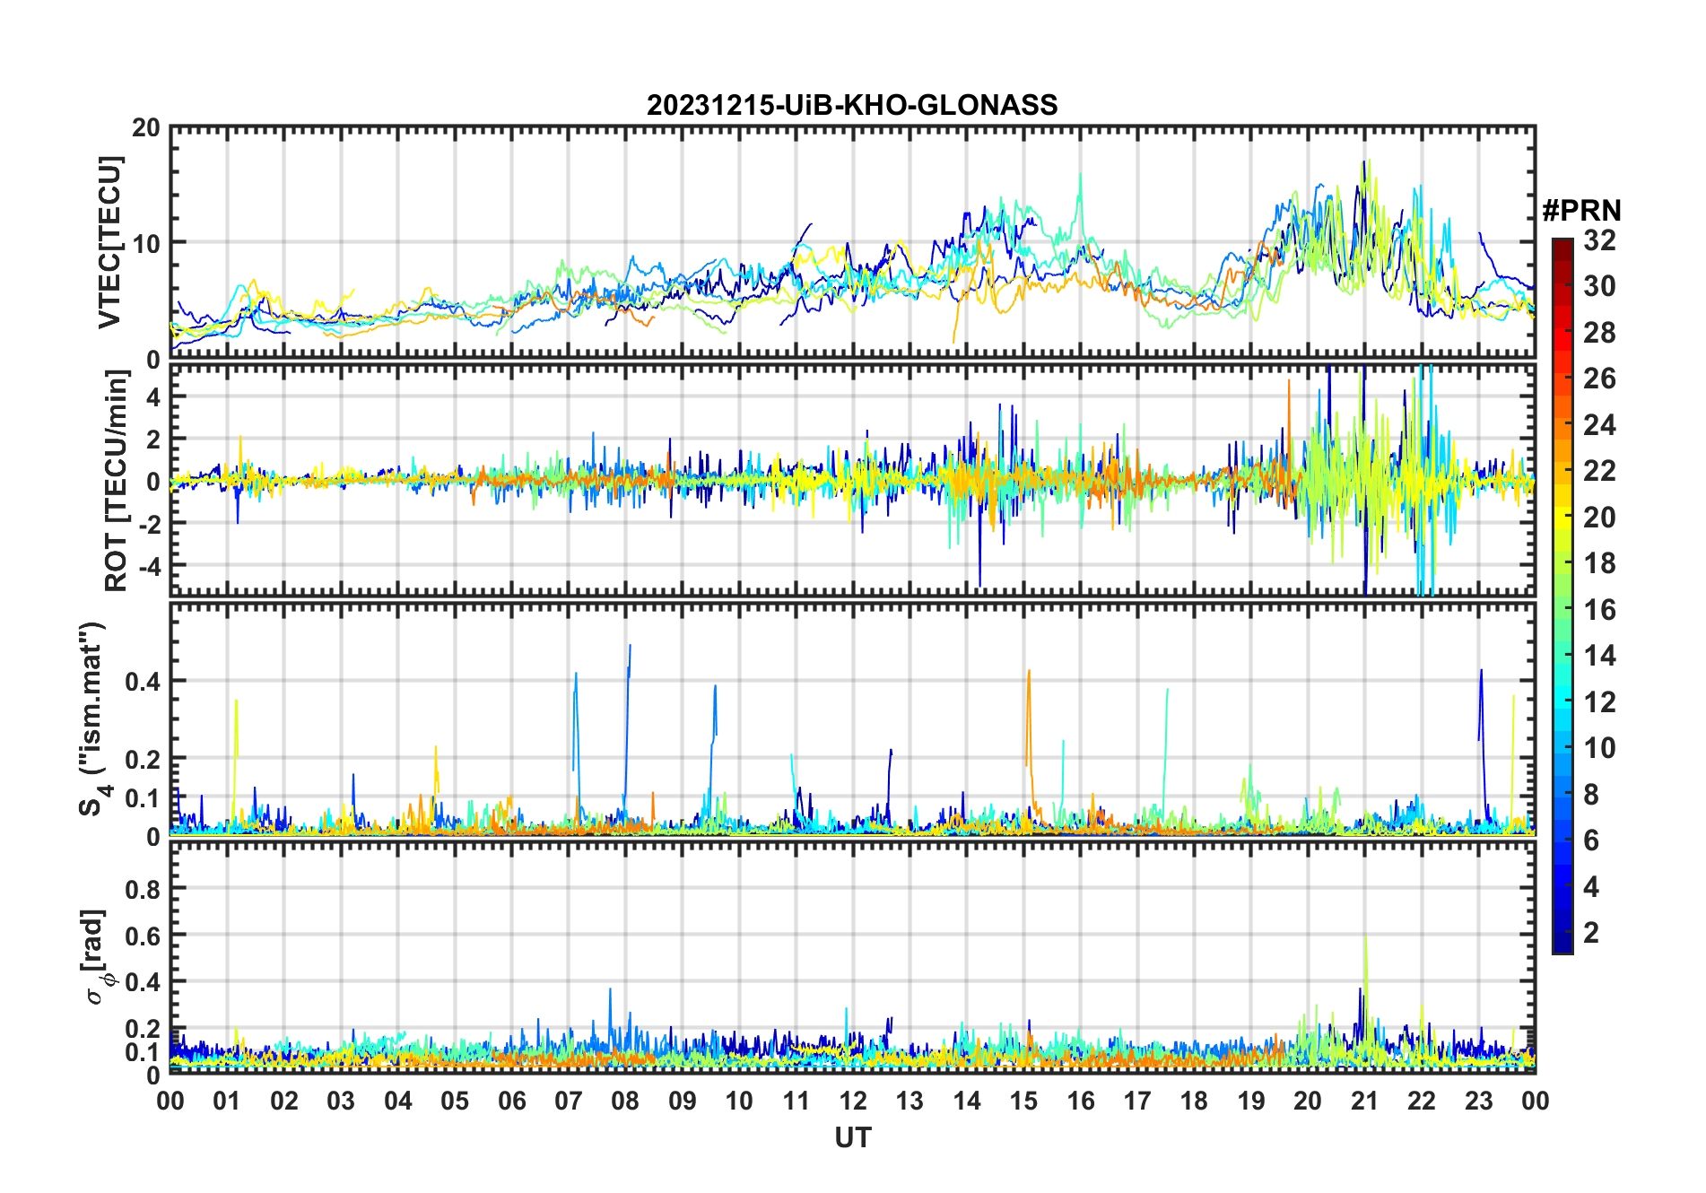
Task: Click the #PRN colorbar title
Action: pos(1581,211)
